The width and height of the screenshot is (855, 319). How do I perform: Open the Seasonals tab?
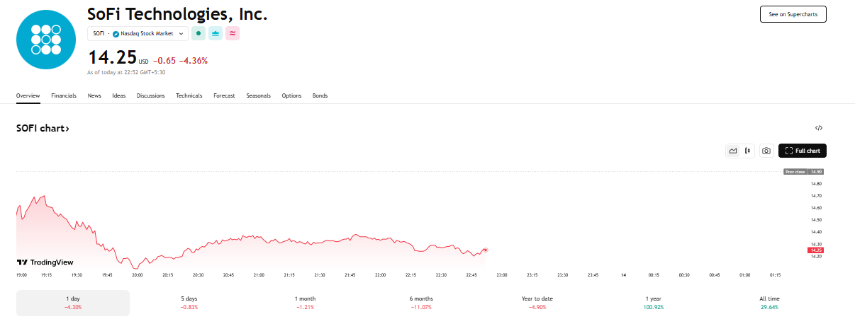(259, 95)
